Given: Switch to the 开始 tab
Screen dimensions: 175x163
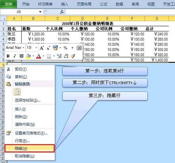Looking at the screenshot, I should 26,4.
